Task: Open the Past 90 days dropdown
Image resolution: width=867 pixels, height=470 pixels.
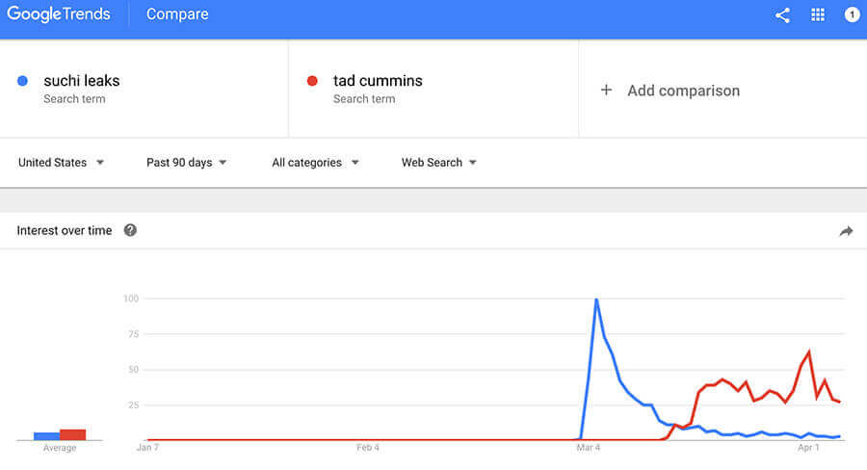Action: point(186,163)
